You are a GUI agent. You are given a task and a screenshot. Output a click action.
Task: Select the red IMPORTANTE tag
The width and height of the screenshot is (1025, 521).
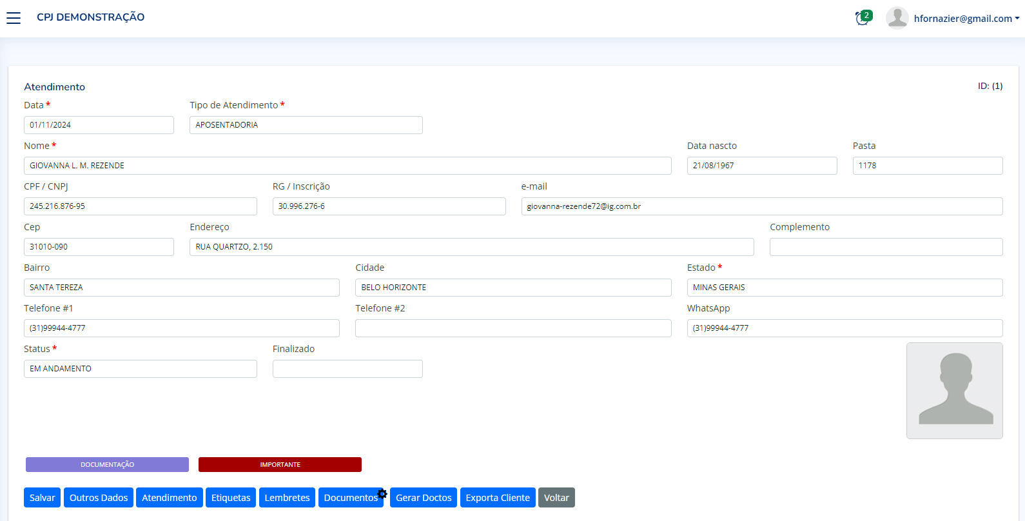[x=280, y=465]
